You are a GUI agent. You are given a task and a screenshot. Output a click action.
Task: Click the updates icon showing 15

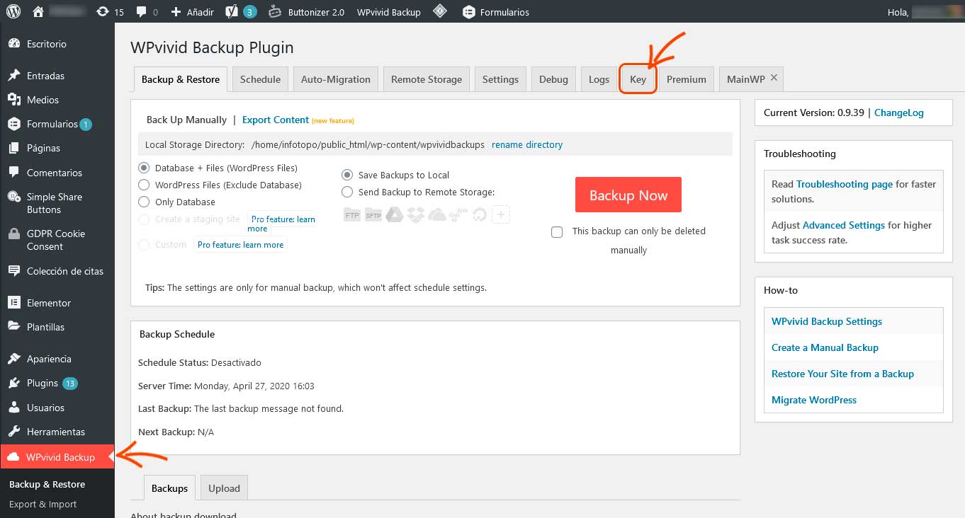tap(103, 12)
